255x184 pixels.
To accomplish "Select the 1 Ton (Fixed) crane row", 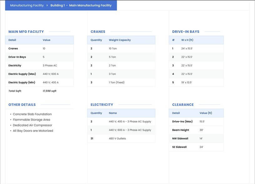I will tap(121, 83).
